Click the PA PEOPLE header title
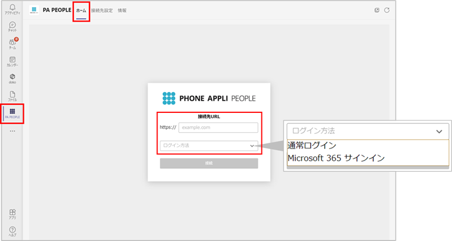452x241 pixels. [57, 10]
